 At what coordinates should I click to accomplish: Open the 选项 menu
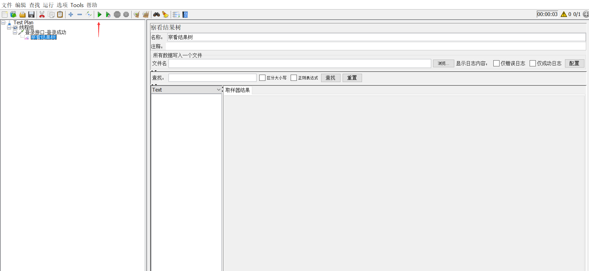[62, 5]
